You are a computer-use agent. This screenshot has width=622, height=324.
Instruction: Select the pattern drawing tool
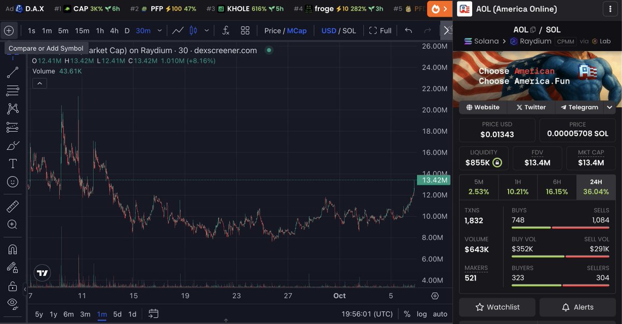(x=12, y=109)
